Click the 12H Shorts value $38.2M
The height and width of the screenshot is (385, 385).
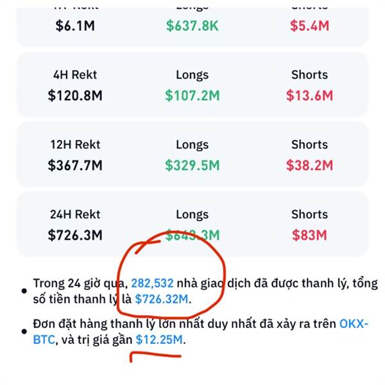310,166
